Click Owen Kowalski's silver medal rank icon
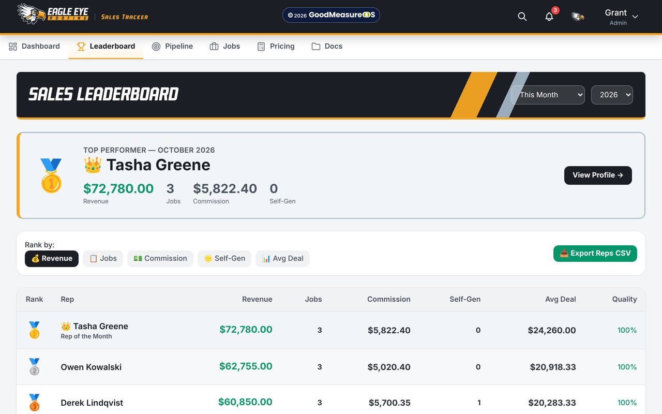Screen dimensions: 662x414 (34, 367)
